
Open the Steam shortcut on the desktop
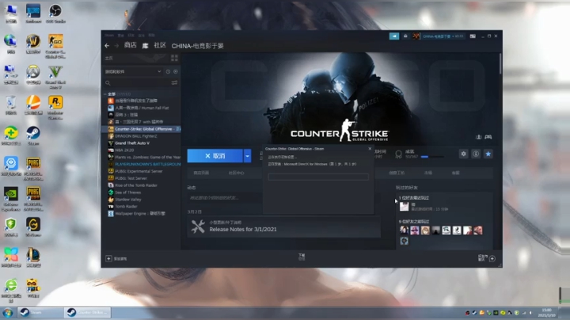point(33,135)
